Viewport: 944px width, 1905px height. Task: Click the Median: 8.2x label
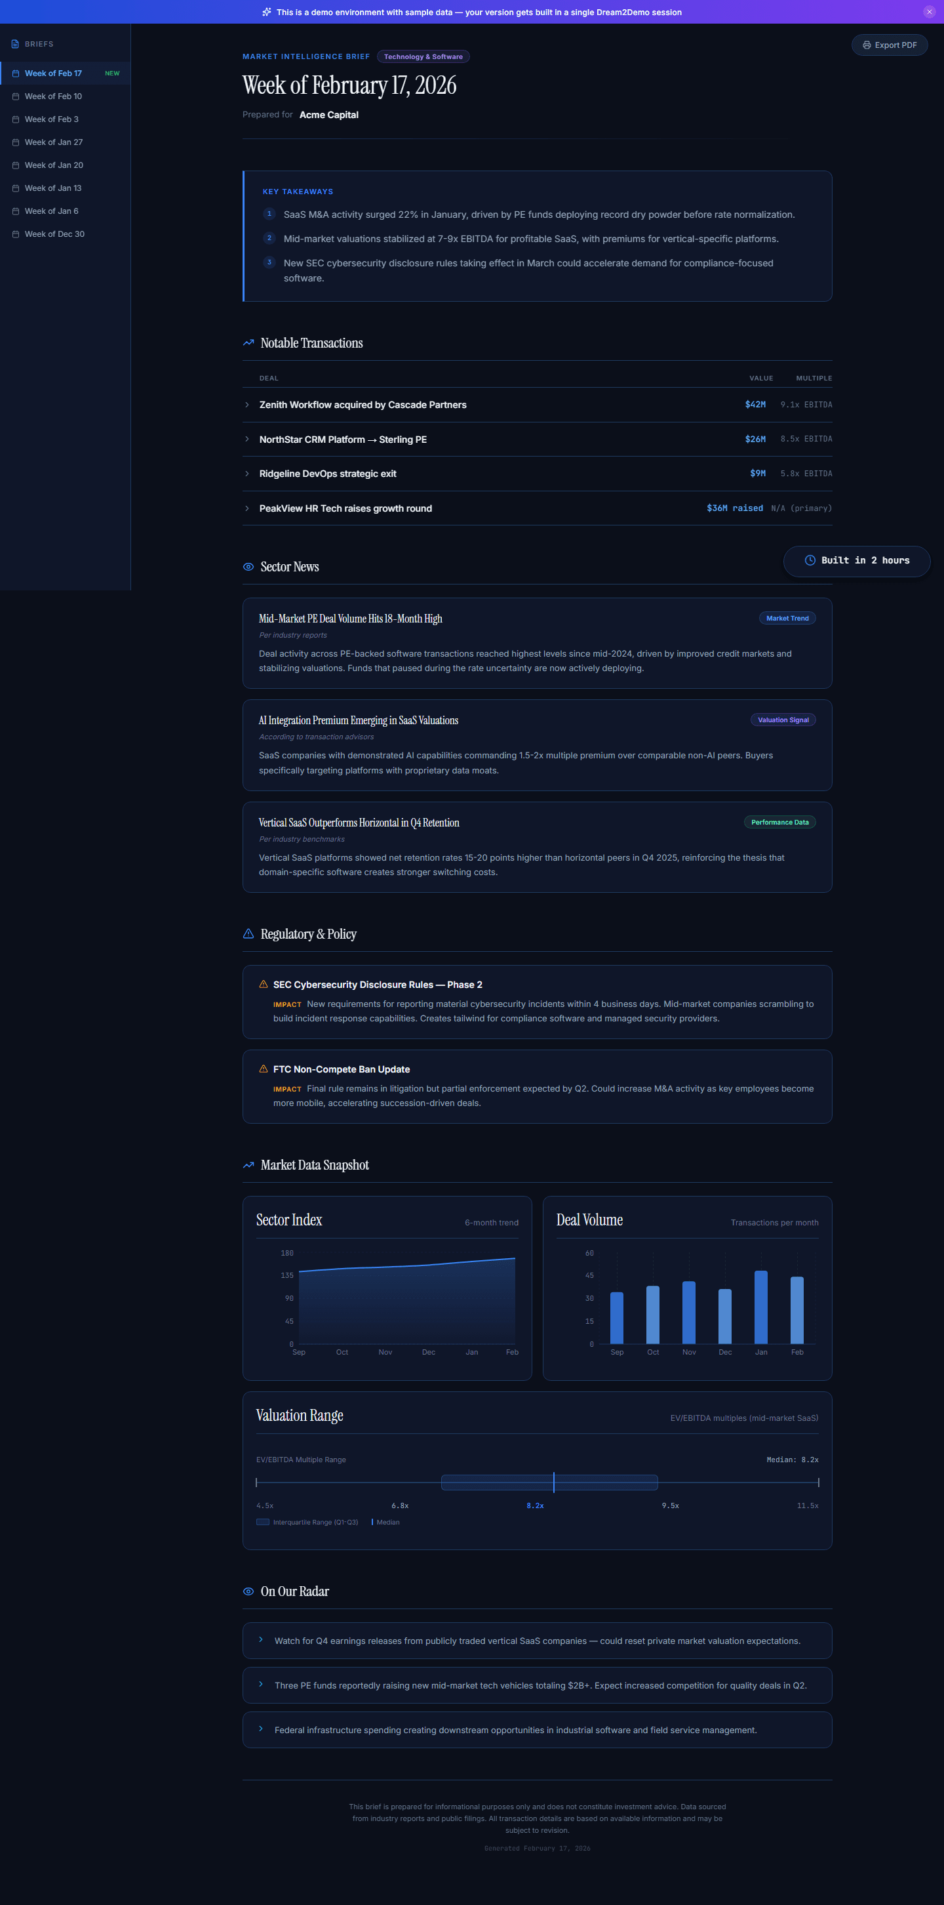click(x=793, y=1460)
